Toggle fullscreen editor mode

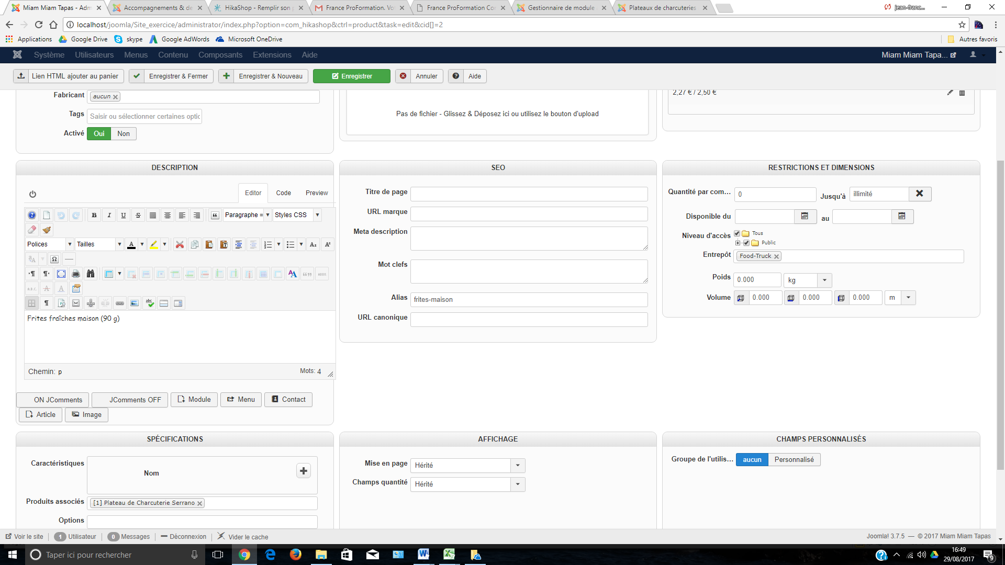[61, 274]
